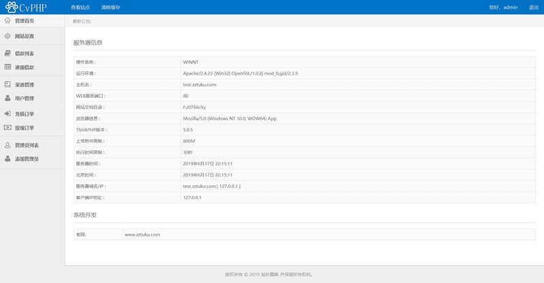Click the 您好, admin greeting
544x283 pixels.
(x=503, y=7)
